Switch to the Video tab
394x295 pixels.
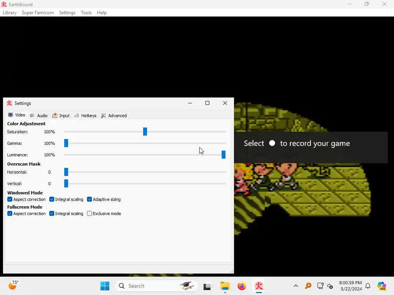[17, 115]
